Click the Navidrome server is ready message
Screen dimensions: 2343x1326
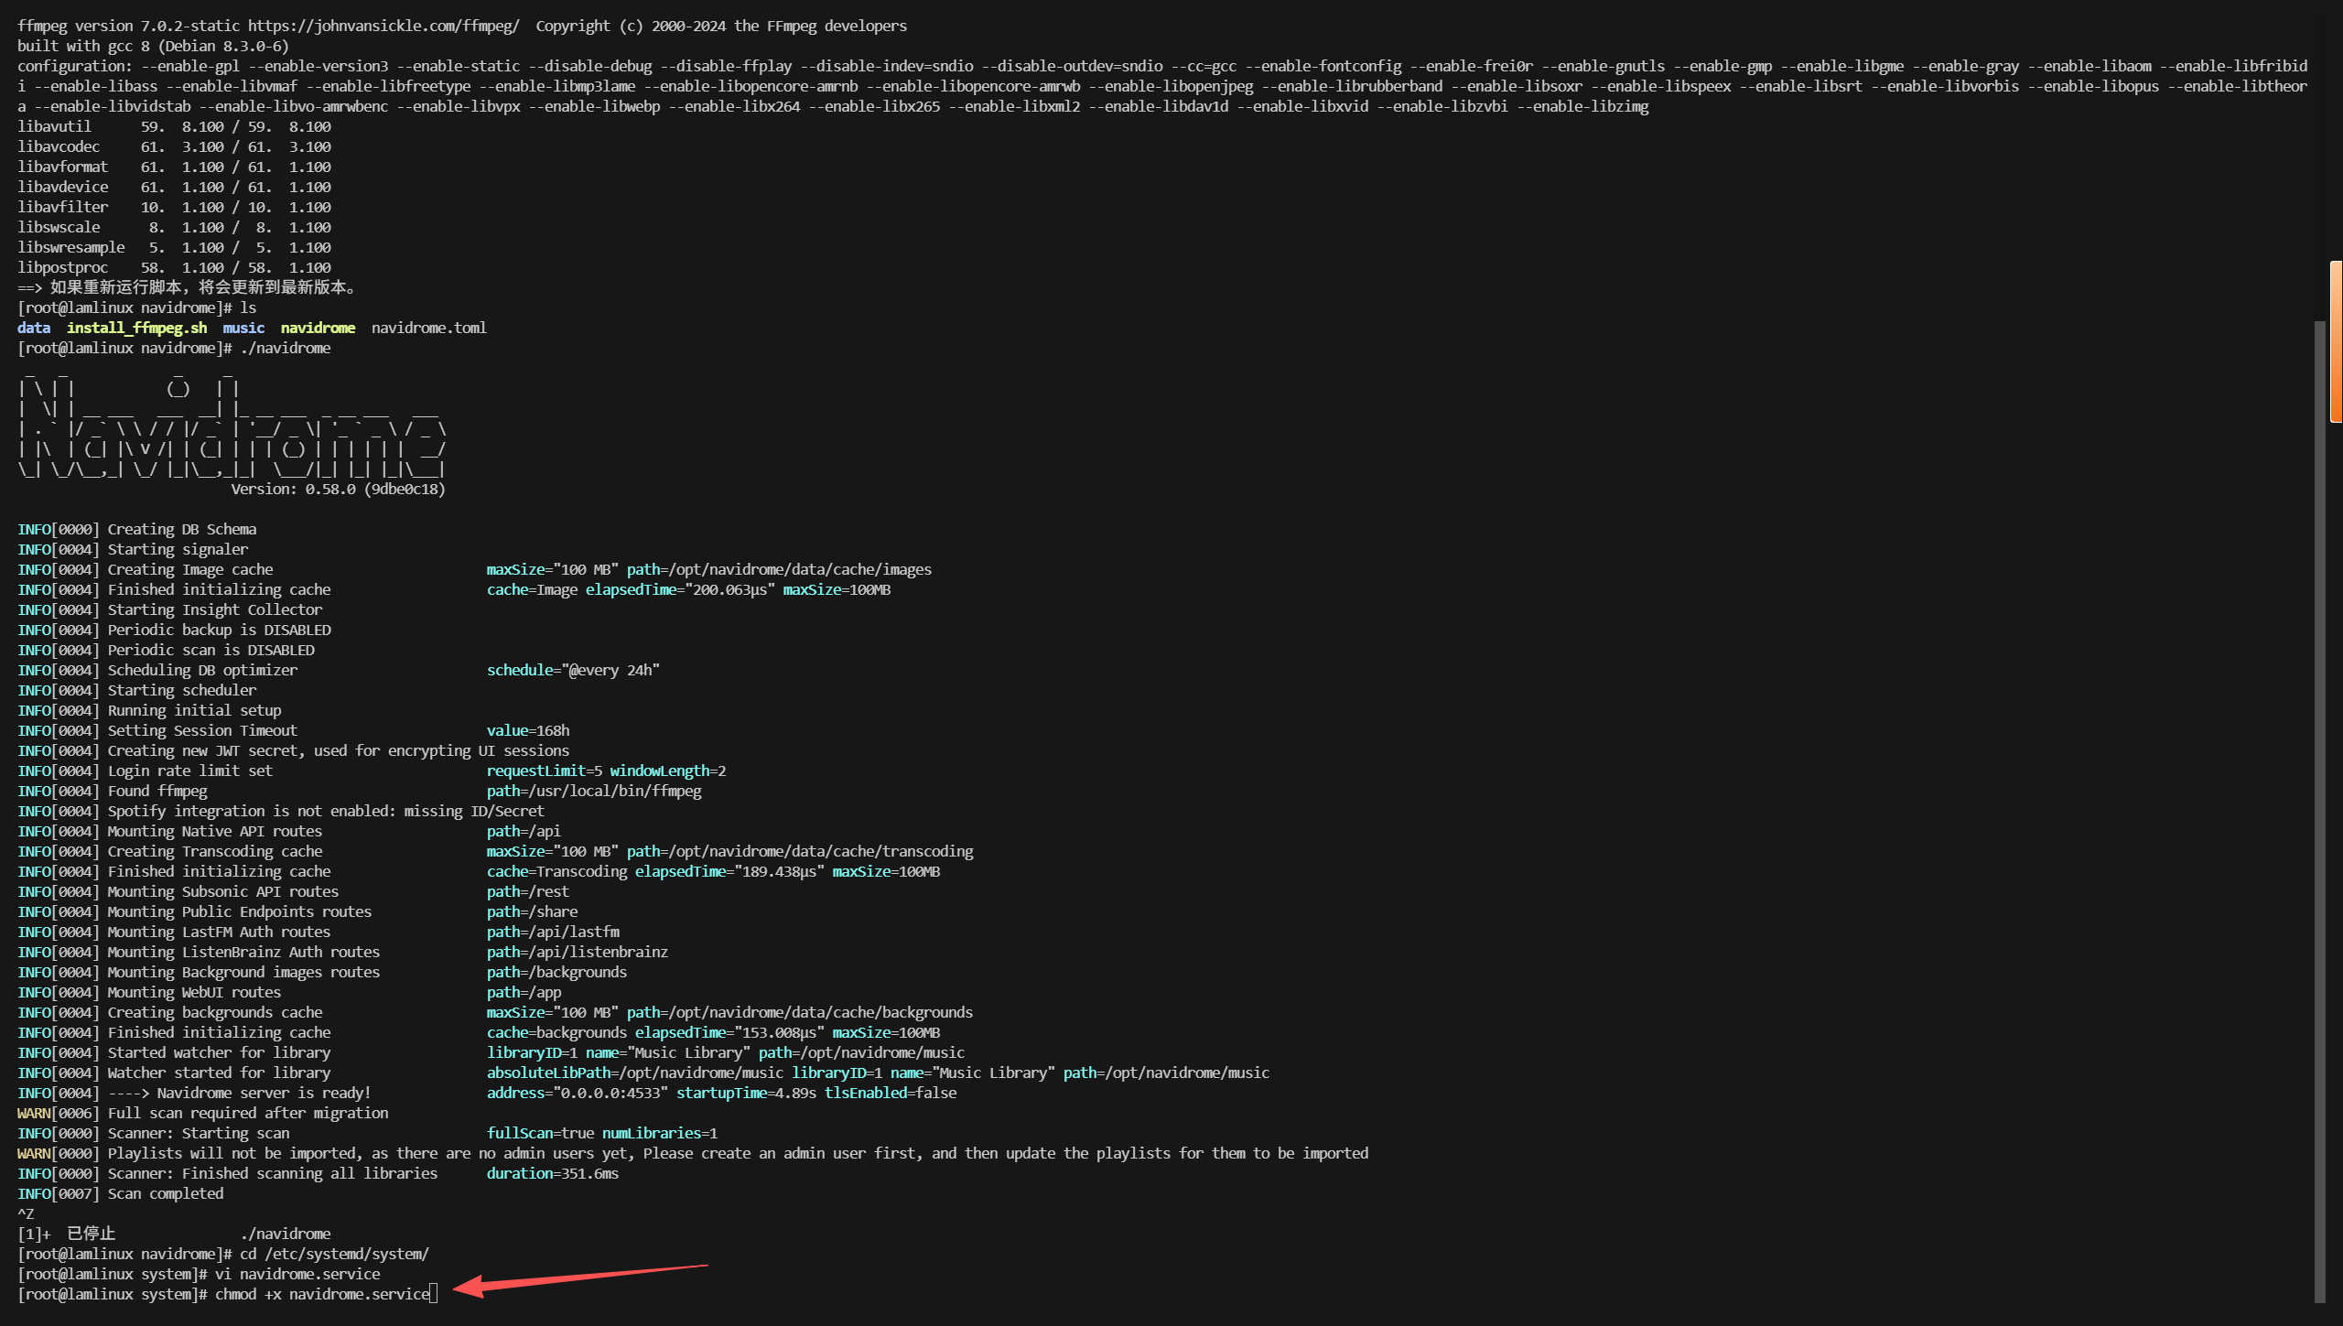pos(263,1093)
